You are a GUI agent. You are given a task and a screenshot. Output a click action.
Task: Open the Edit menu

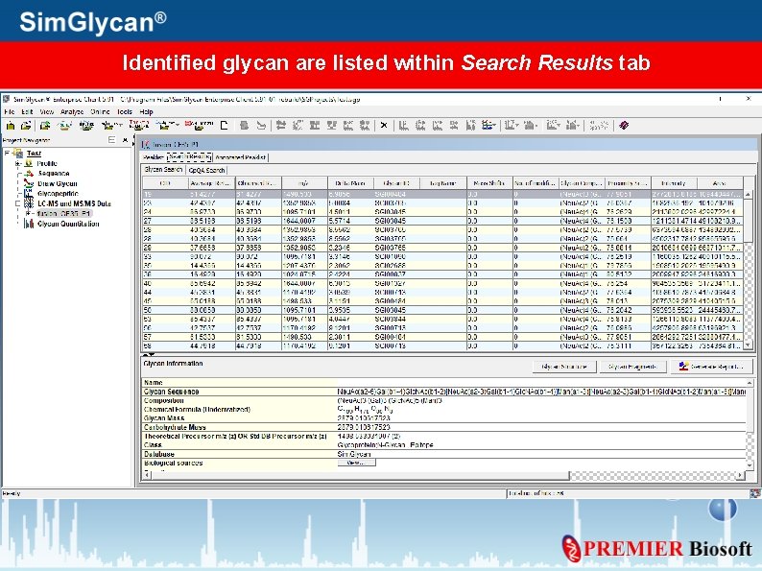click(27, 111)
